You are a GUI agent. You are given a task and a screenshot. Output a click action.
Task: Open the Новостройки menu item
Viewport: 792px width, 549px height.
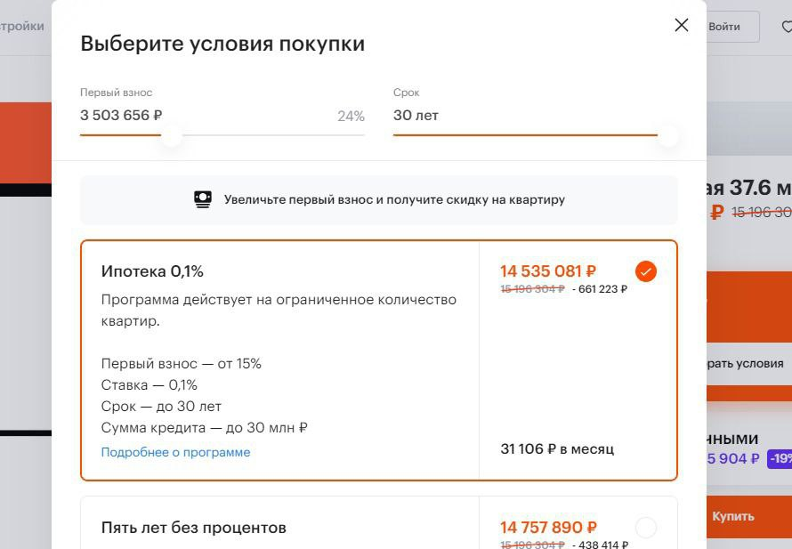[x=22, y=26]
